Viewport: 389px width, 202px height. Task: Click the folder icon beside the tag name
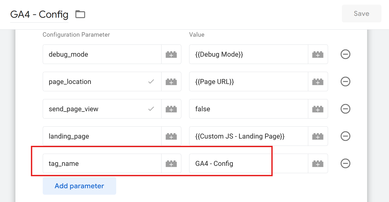click(80, 14)
